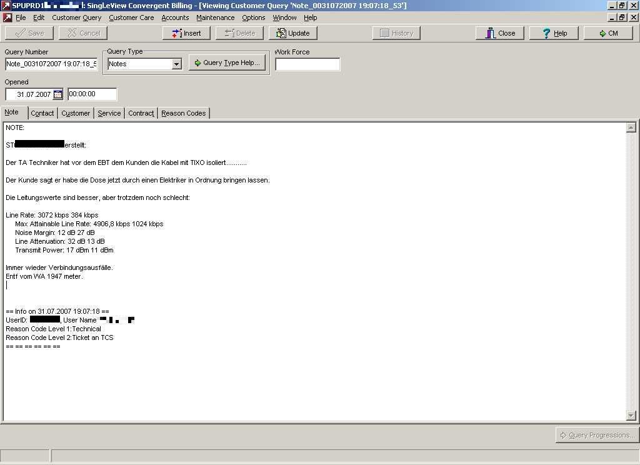
Task: Click the 'Entf vom WA 1947 meter.' line
Action: (x=44, y=276)
